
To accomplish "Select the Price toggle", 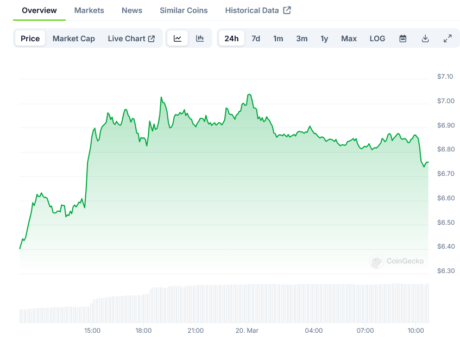I will 30,39.
